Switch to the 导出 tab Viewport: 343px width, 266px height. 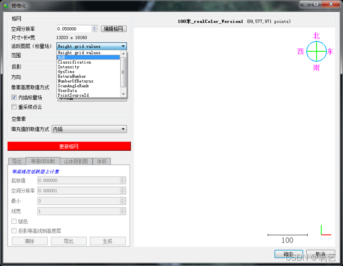17,162
